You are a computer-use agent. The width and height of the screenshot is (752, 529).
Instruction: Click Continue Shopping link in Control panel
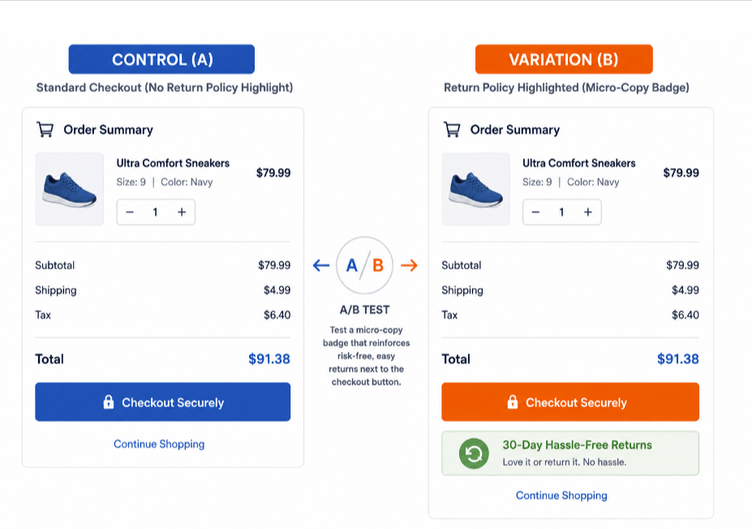coord(159,444)
